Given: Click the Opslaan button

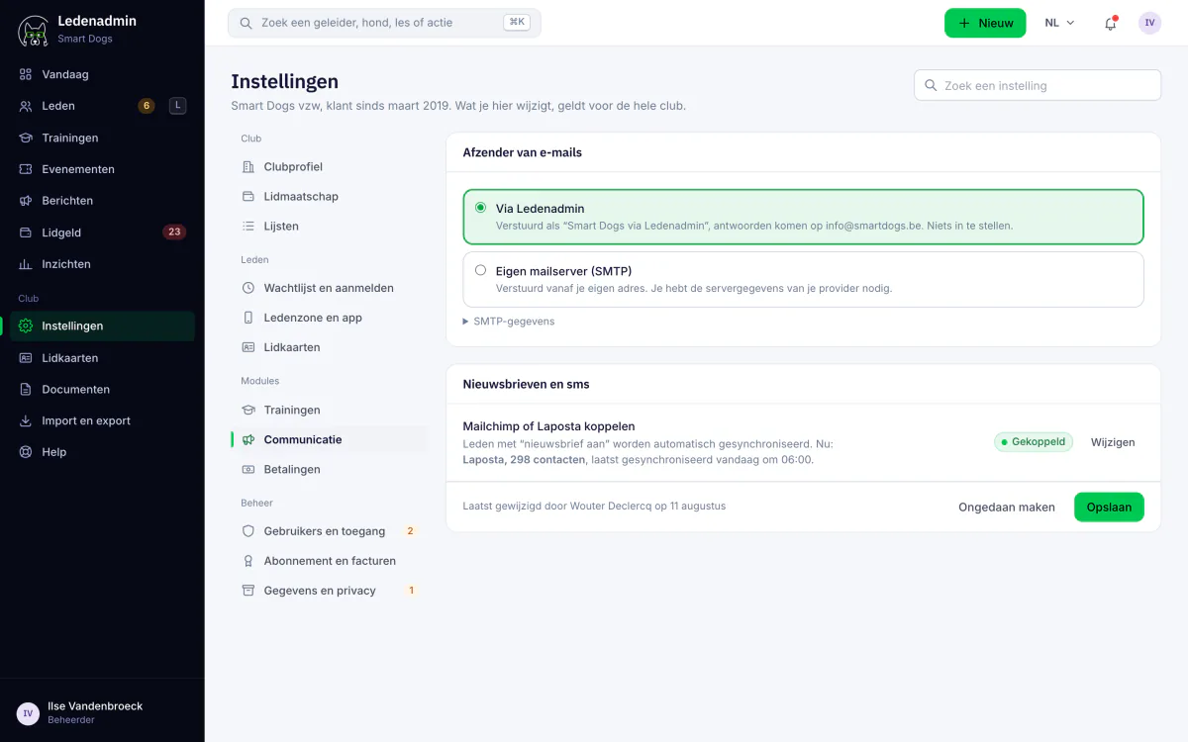Looking at the screenshot, I should coord(1109,507).
